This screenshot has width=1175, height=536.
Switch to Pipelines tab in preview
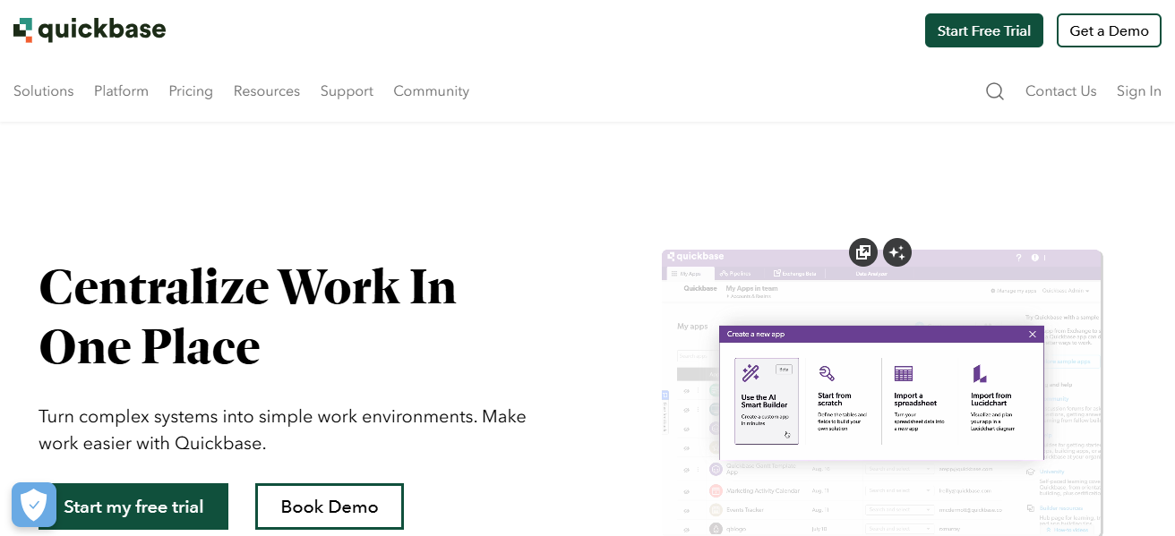(x=736, y=274)
